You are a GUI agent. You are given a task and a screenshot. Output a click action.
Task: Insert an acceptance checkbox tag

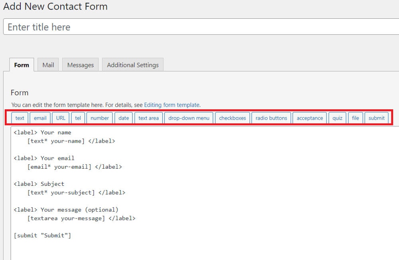coord(310,118)
